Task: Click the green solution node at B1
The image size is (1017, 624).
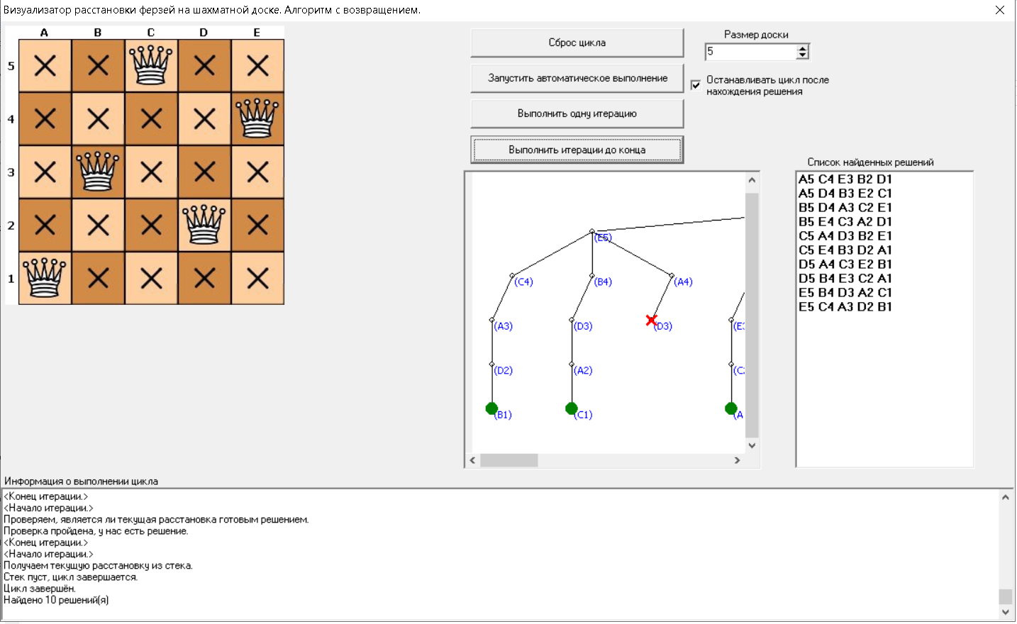Action: pyautogui.click(x=491, y=408)
